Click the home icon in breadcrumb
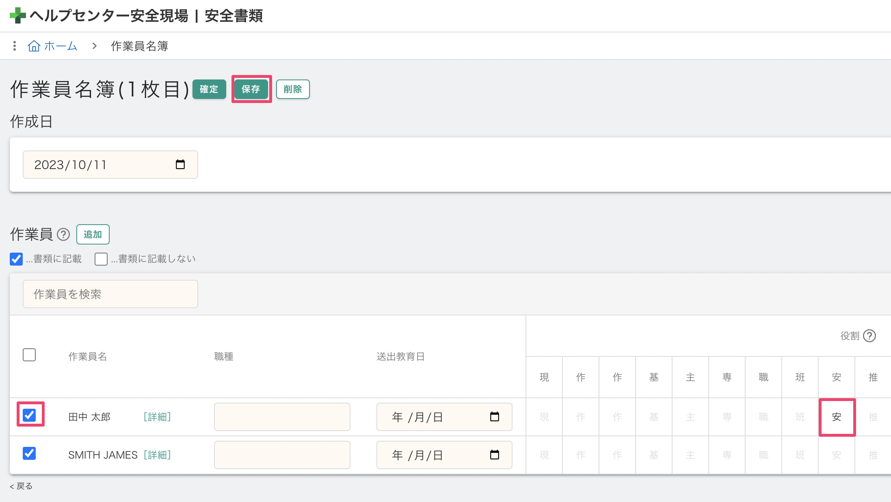Image resolution: width=891 pixels, height=502 pixels. coord(34,46)
